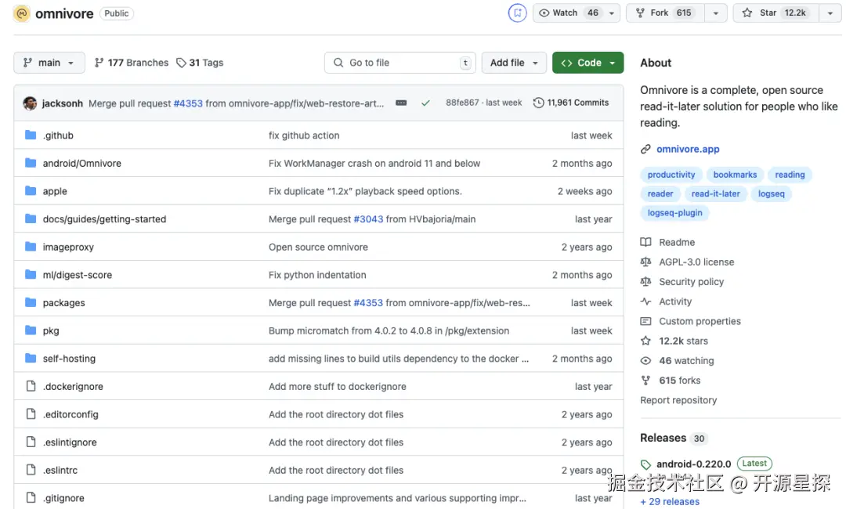Click the folder icon for self-hosting
Viewport: 846px width, 509px height.
31,358
